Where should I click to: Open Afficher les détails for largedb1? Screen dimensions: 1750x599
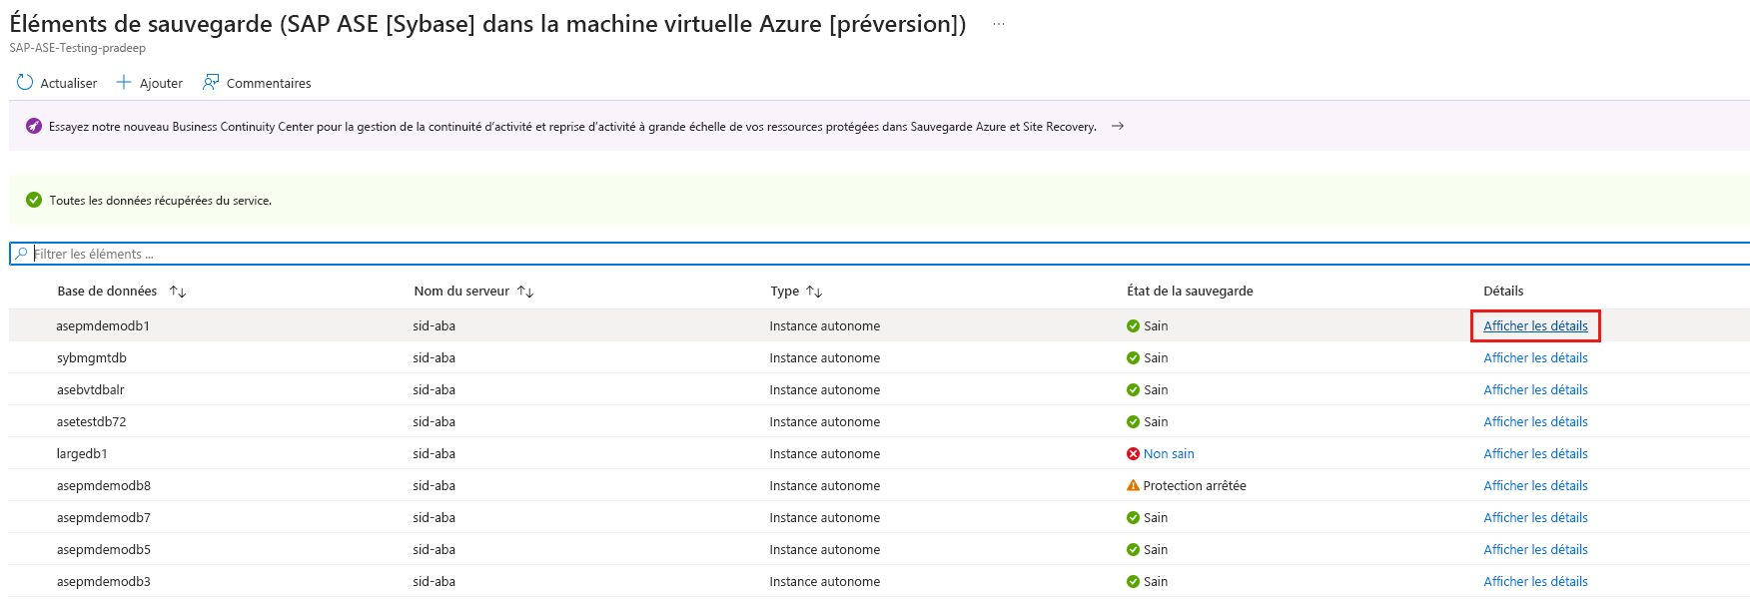pyautogui.click(x=1535, y=454)
